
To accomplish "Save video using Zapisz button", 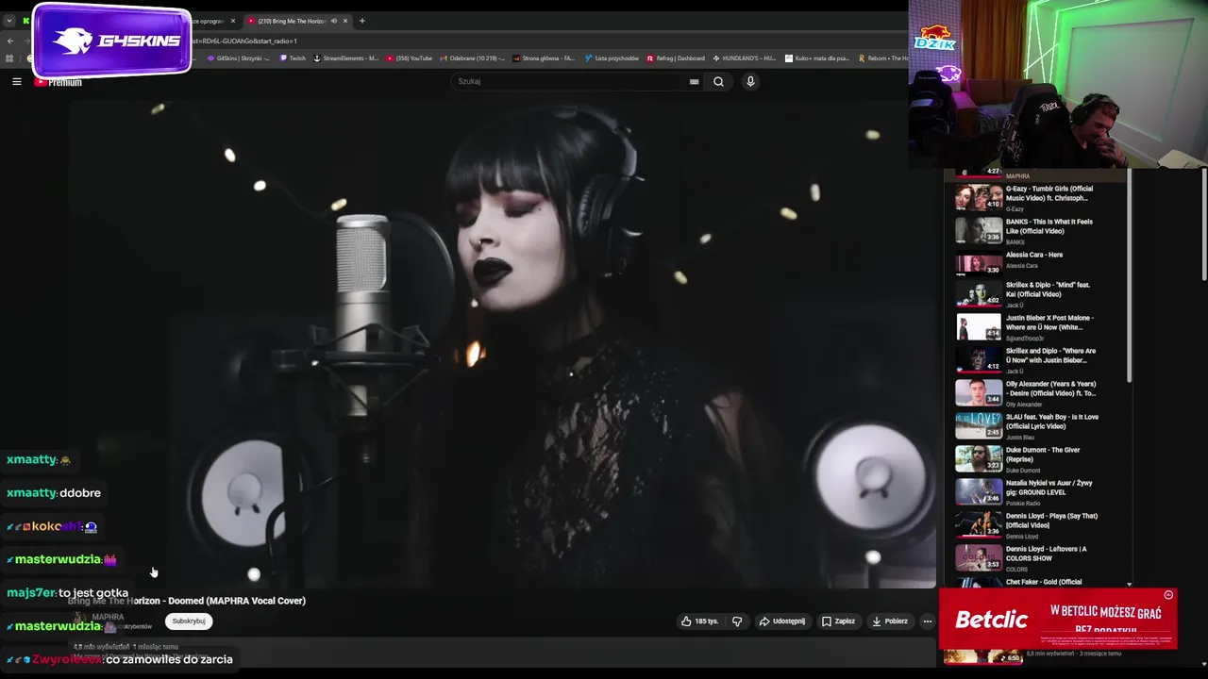I will [x=838, y=621].
